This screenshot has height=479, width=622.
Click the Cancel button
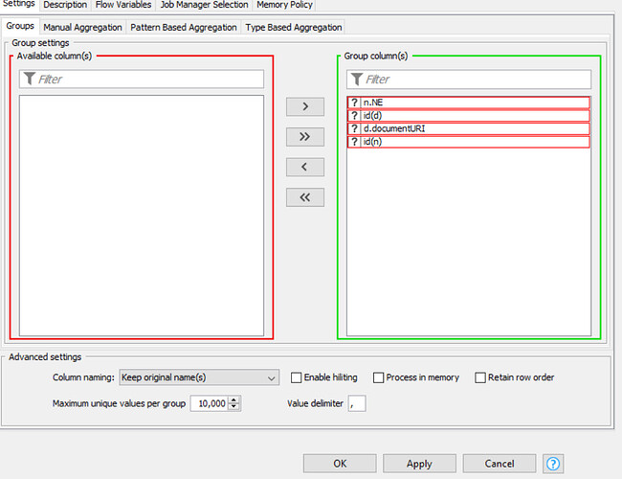[500, 464]
